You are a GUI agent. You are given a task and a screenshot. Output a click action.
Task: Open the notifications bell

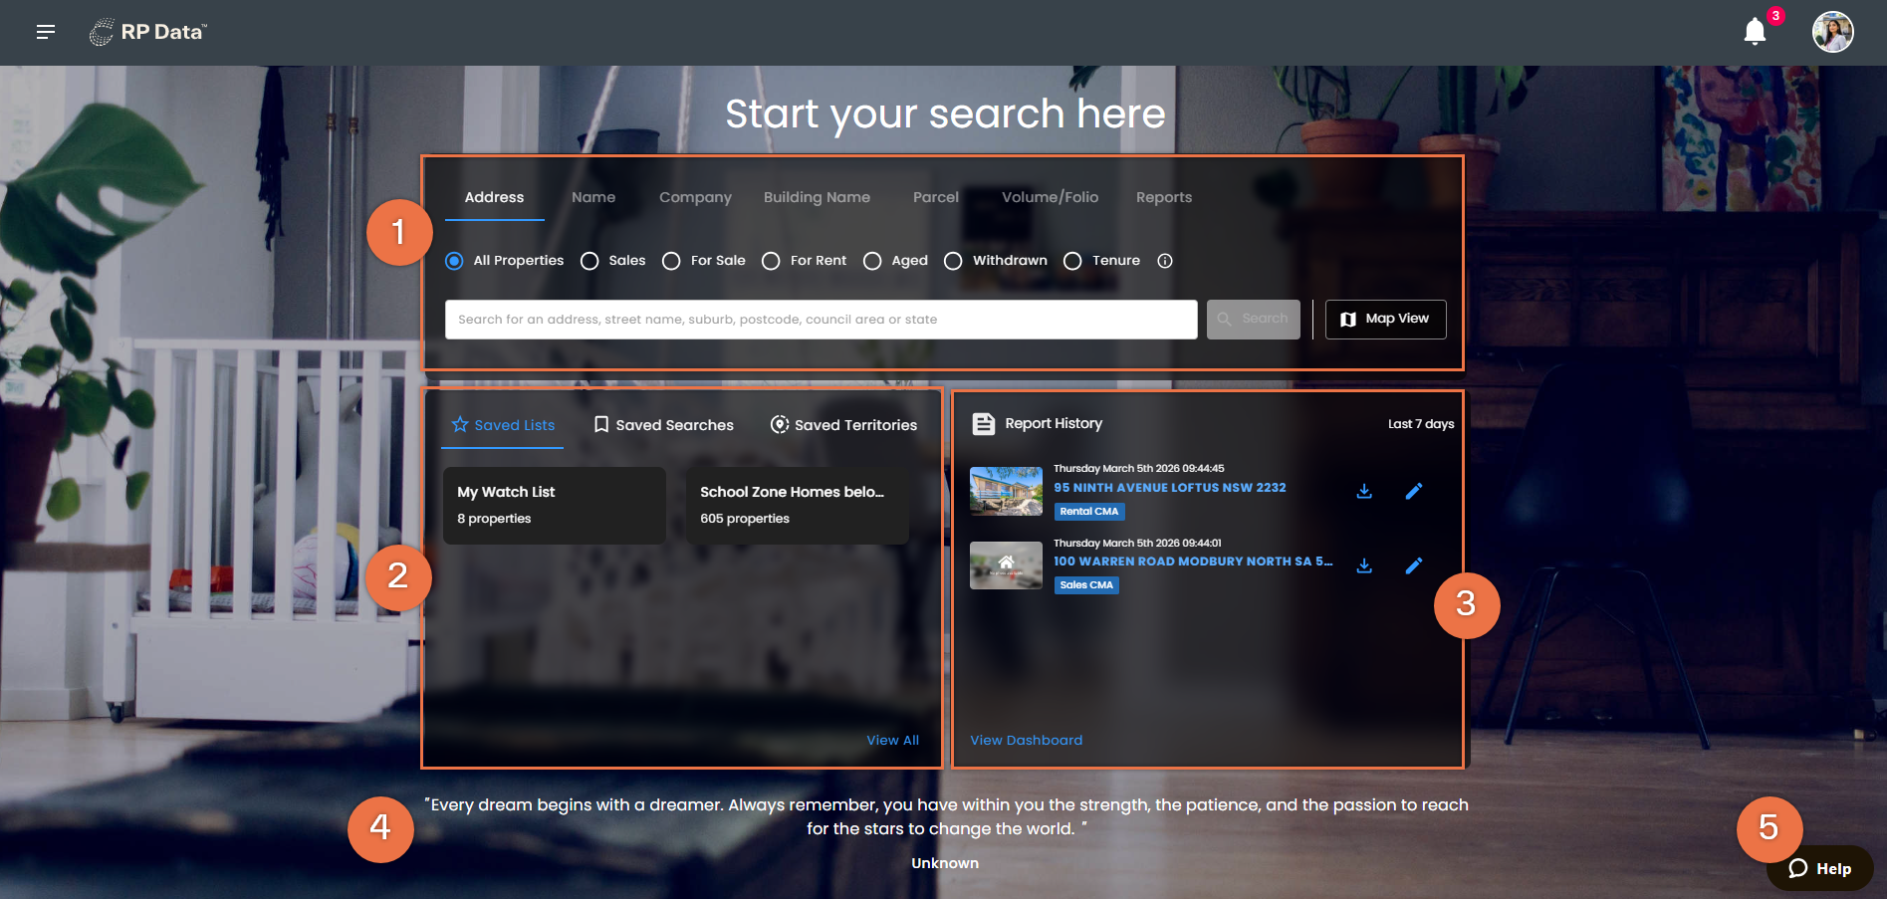click(1755, 32)
